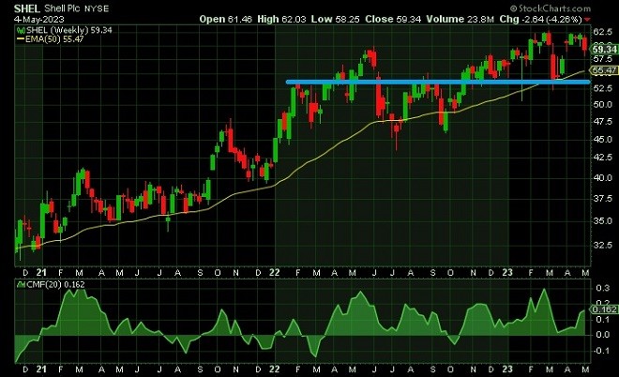Click the 0.3 label on the CMF axis
Screen dimensions: 619x377
[603, 288]
